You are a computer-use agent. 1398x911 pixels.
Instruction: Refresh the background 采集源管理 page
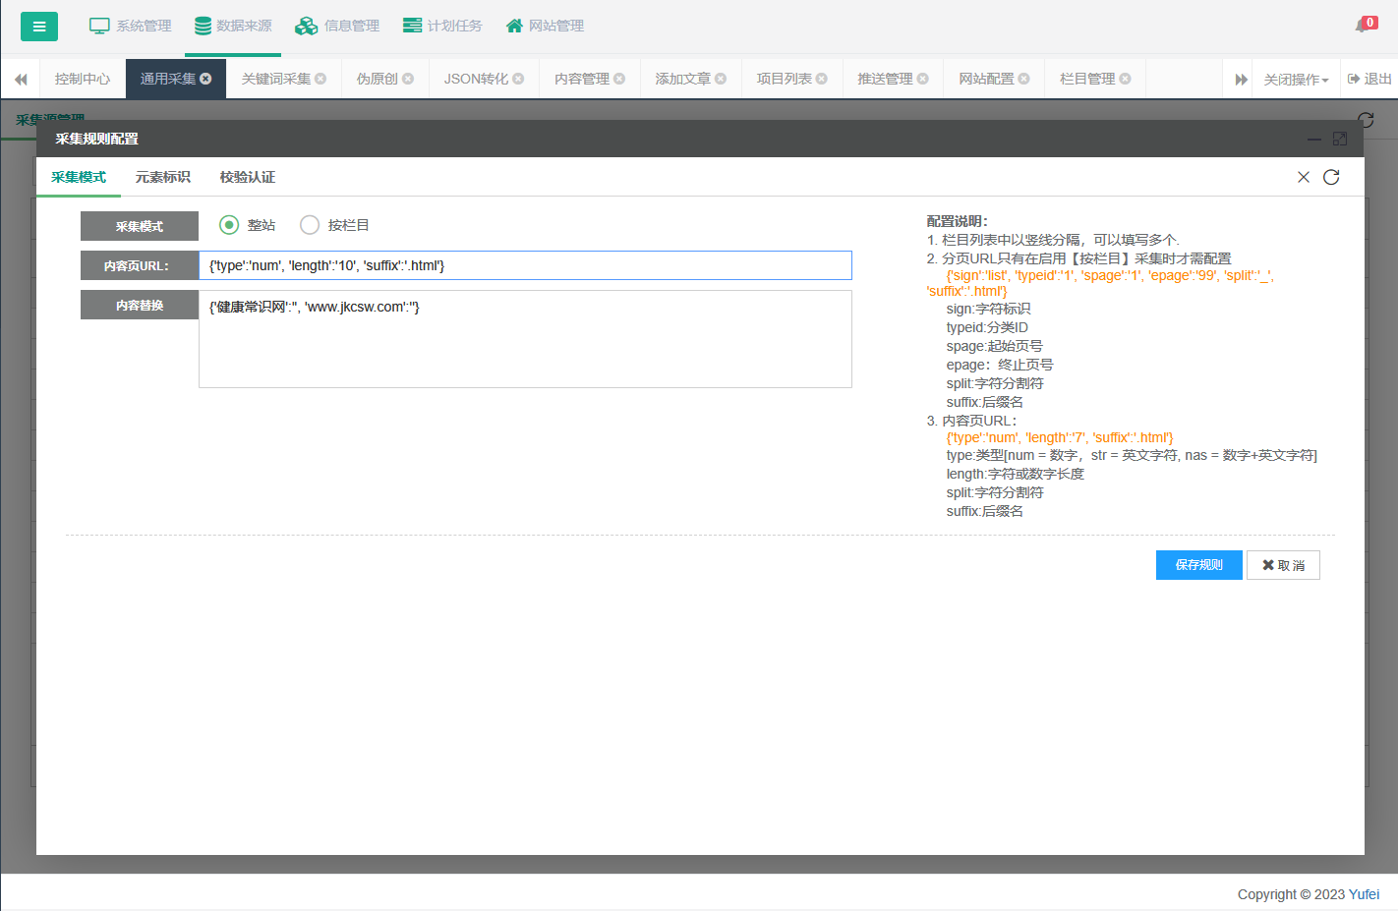1366,120
